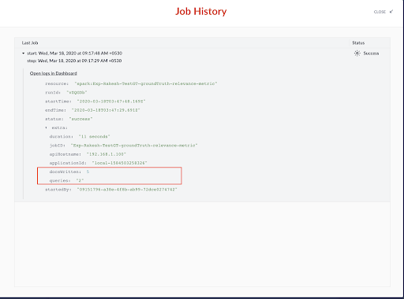The image size is (404, 299).
Task: Click the collapse arrow icon beside CLOSE
Action: tap(391, 12)
